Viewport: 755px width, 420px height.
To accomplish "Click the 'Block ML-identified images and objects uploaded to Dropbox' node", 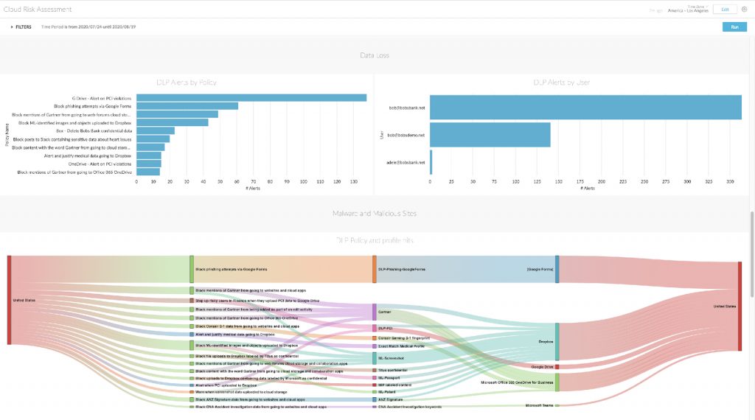I will [192, 346].
